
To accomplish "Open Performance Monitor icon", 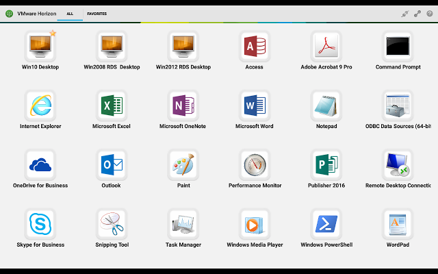I will [255, 164].
